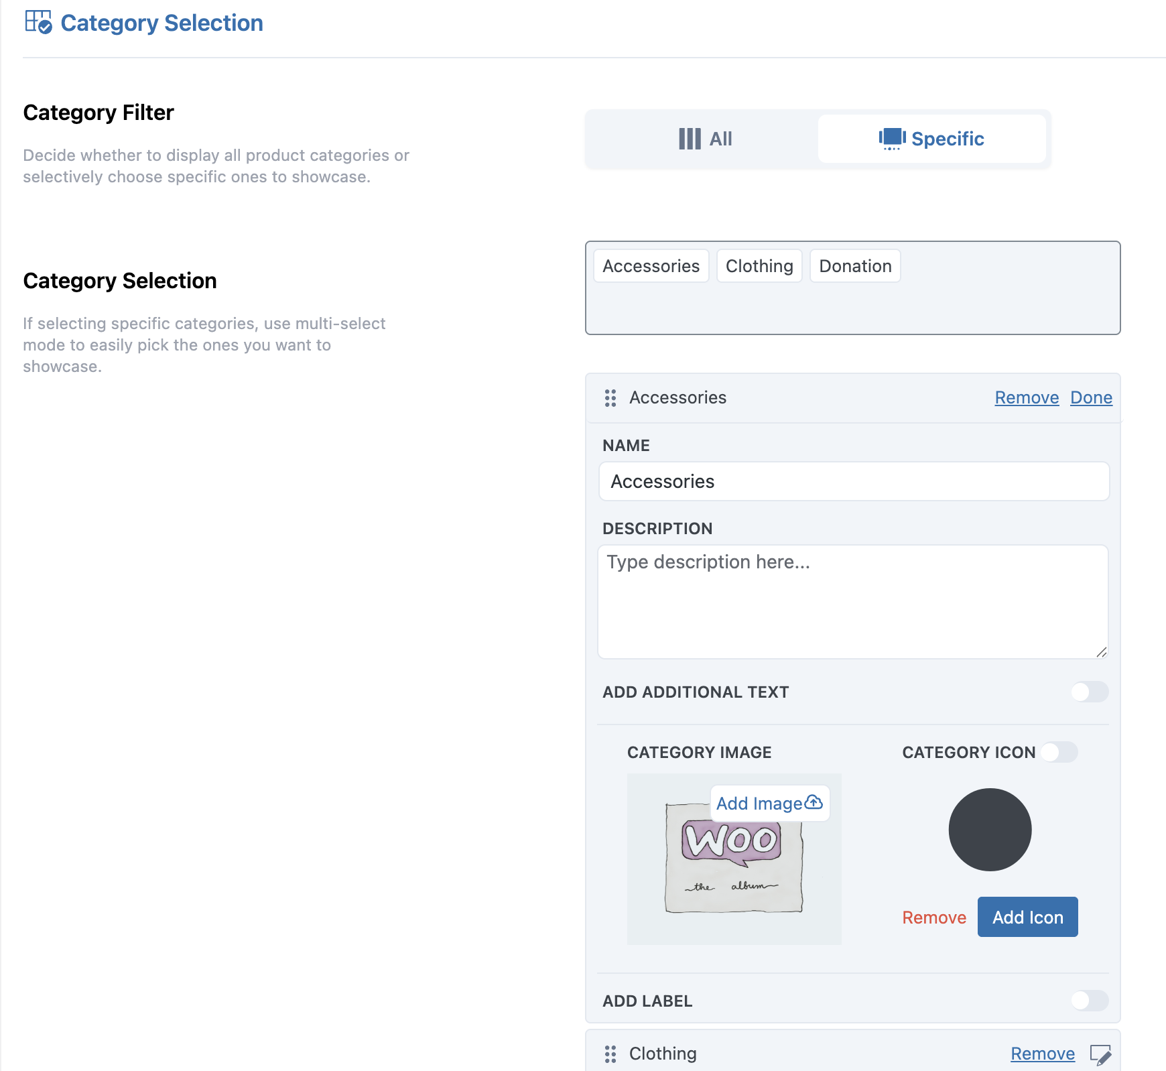Click into the Name input field
The height and width of the screenshot is (1071, 1166).
854,481
